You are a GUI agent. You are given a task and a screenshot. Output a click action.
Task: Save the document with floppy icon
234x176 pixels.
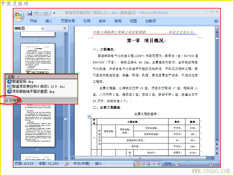coord(30,13)
